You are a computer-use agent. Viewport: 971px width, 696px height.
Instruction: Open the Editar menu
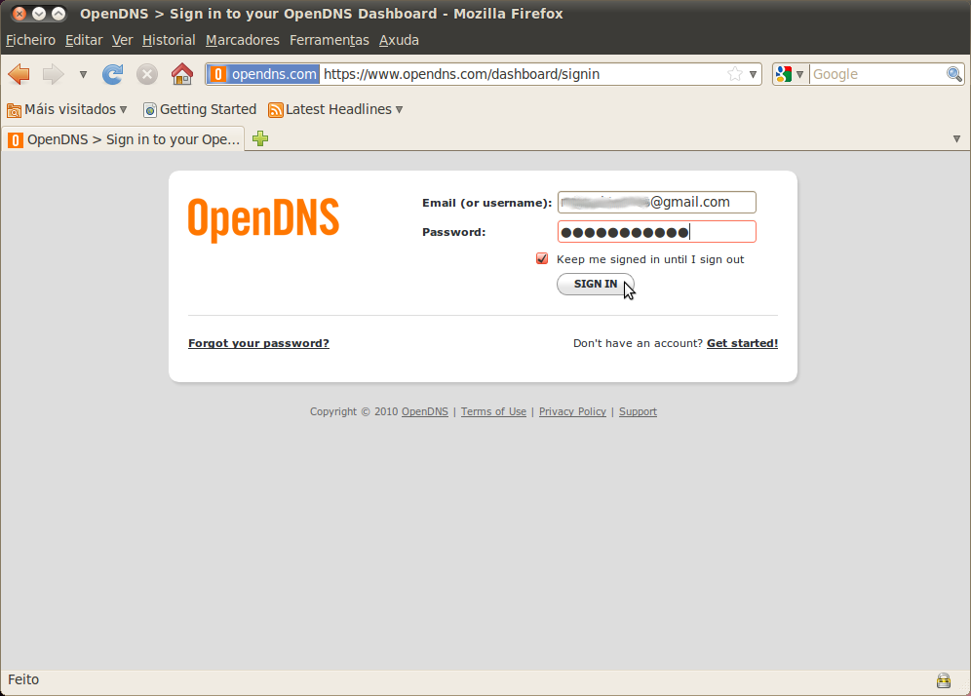(84, 40)
